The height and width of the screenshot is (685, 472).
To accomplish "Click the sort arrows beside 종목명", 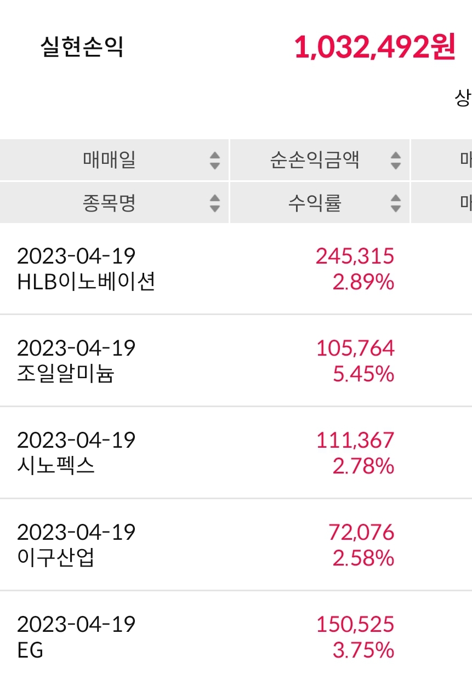I will click(215, 203).
